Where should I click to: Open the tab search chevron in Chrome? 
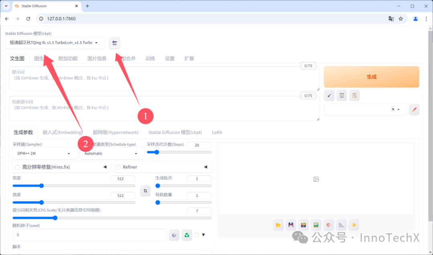coord(6,6)
